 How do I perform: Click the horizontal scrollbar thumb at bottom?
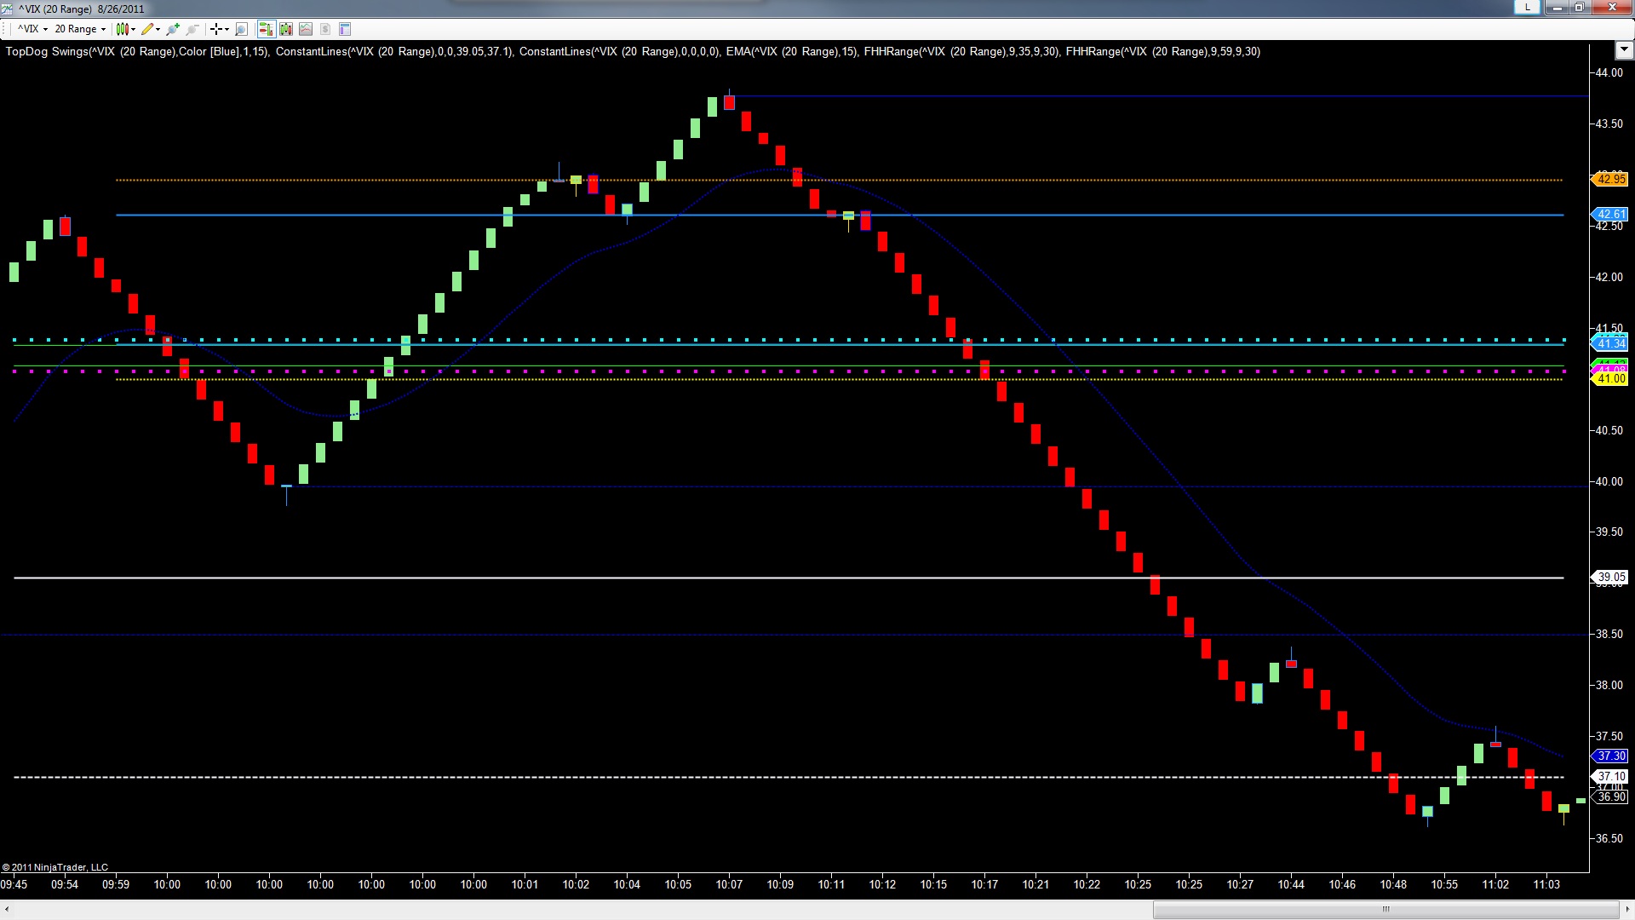[1385, 909]
